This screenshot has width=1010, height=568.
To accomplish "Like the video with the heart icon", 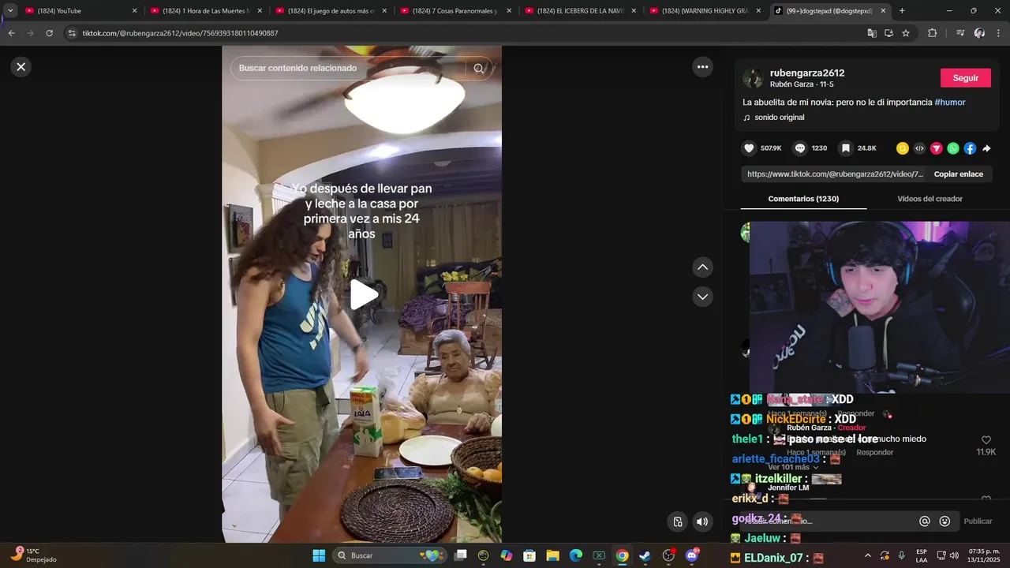I will click(x=750, y=148).
